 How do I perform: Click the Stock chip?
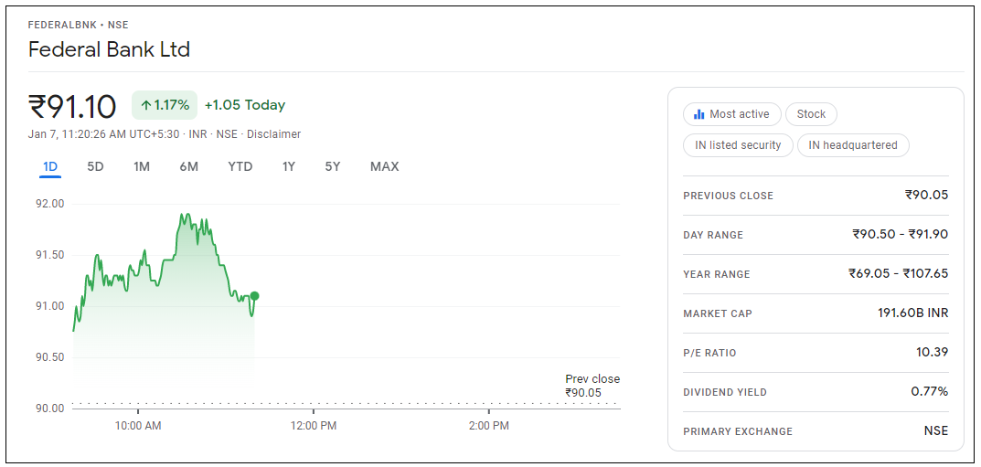tap(811, 114)
